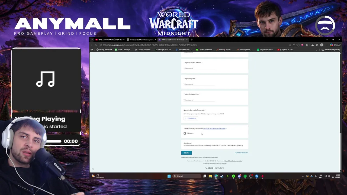
Task: Open the red lightning app on taskbar
Action: (x=262, y=176)
